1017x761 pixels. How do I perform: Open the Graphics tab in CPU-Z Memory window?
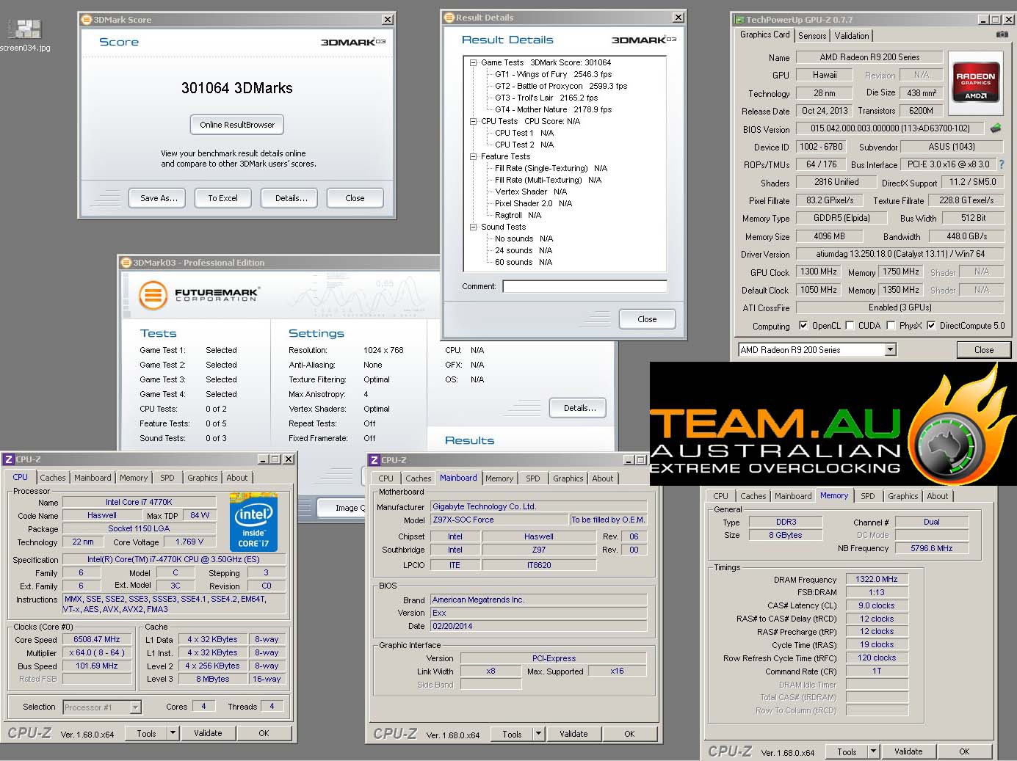click(x=903, y=496)
